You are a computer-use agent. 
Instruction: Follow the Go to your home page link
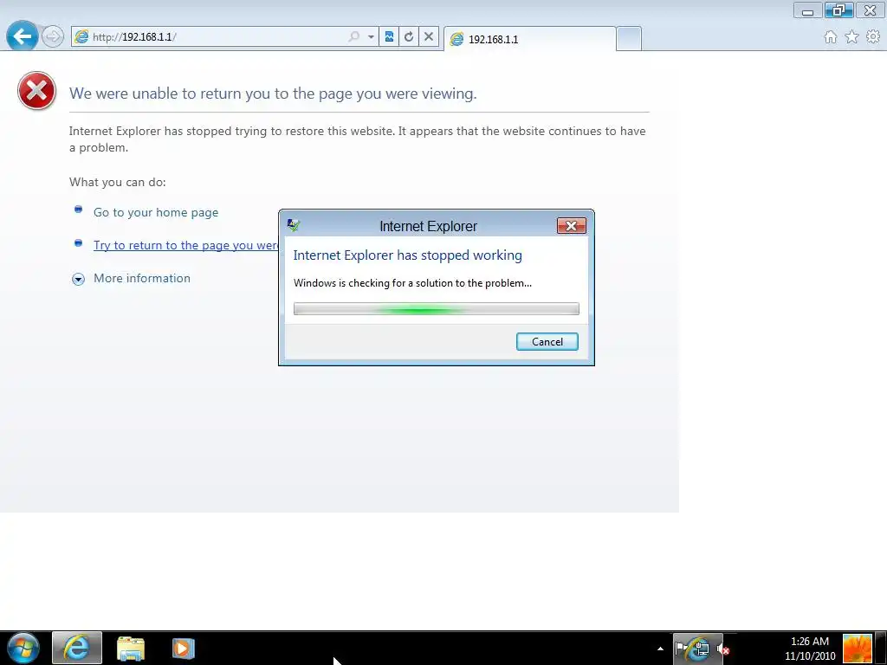click(x=156, y=213)
